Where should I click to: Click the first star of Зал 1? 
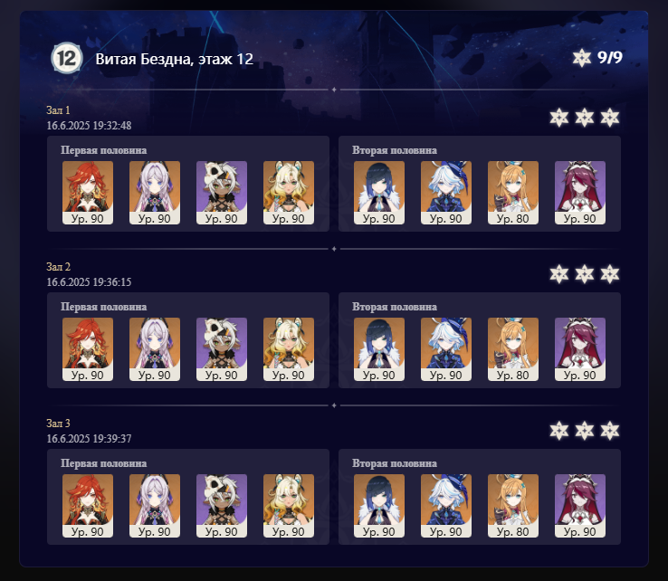click(x=559, y=118)
